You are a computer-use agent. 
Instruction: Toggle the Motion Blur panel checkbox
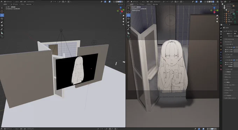click(226, 85)
